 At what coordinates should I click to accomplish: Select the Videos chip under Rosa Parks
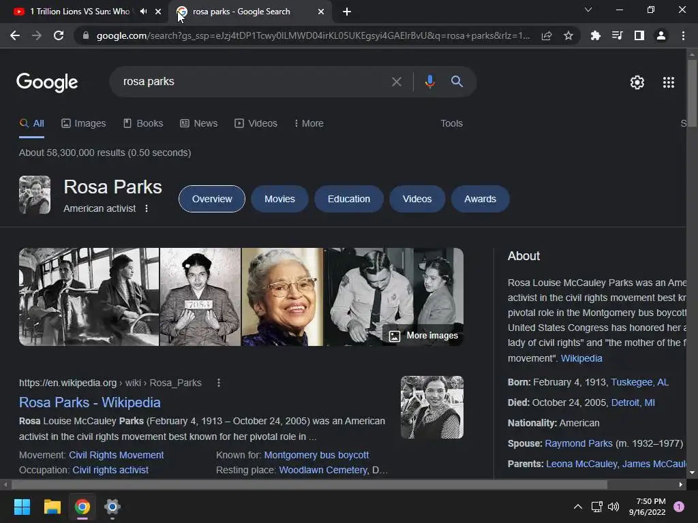(x=417, y=199)
